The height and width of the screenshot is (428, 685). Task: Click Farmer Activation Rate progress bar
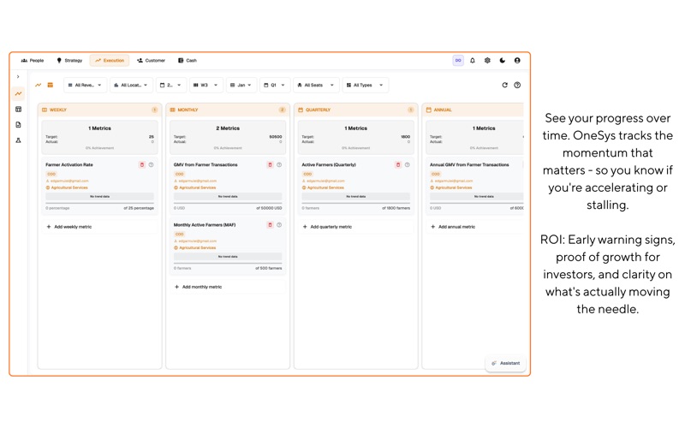click(99, 203)
